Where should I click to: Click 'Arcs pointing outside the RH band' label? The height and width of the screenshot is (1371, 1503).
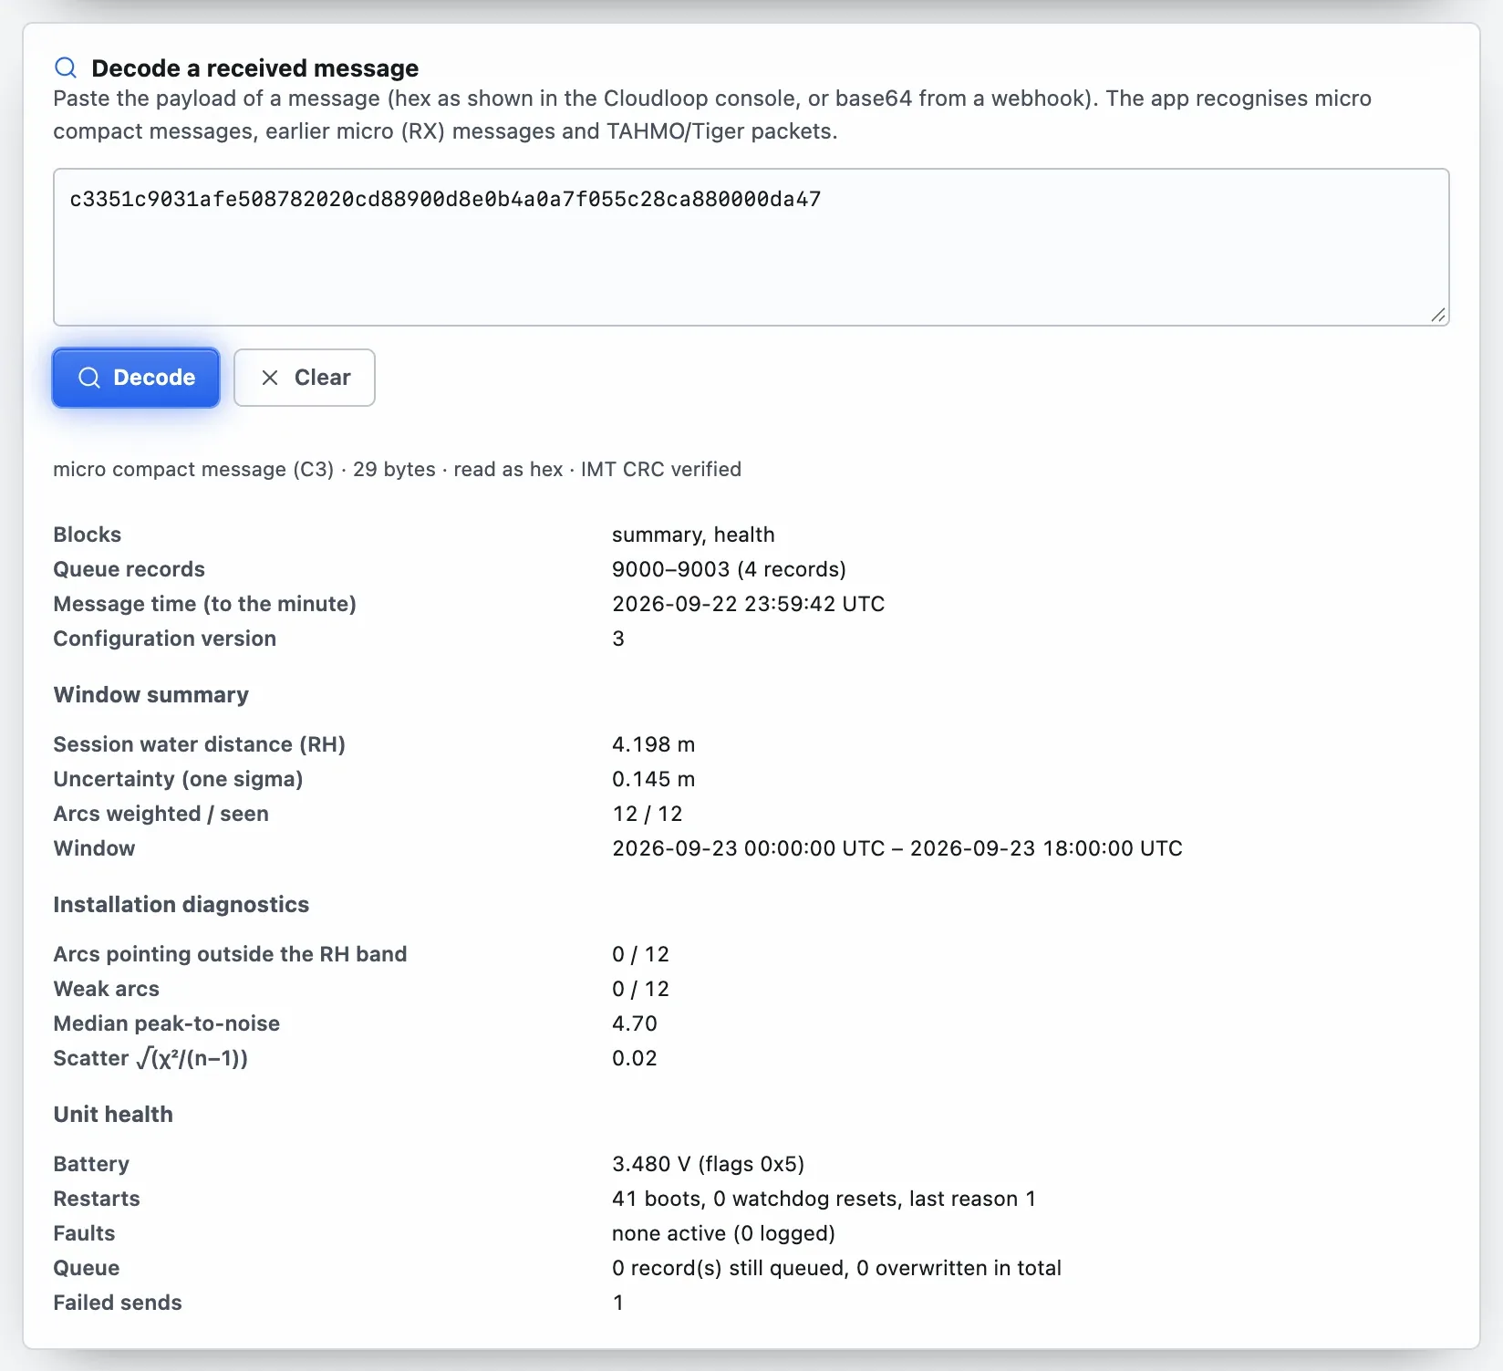[x=231, y=954]
